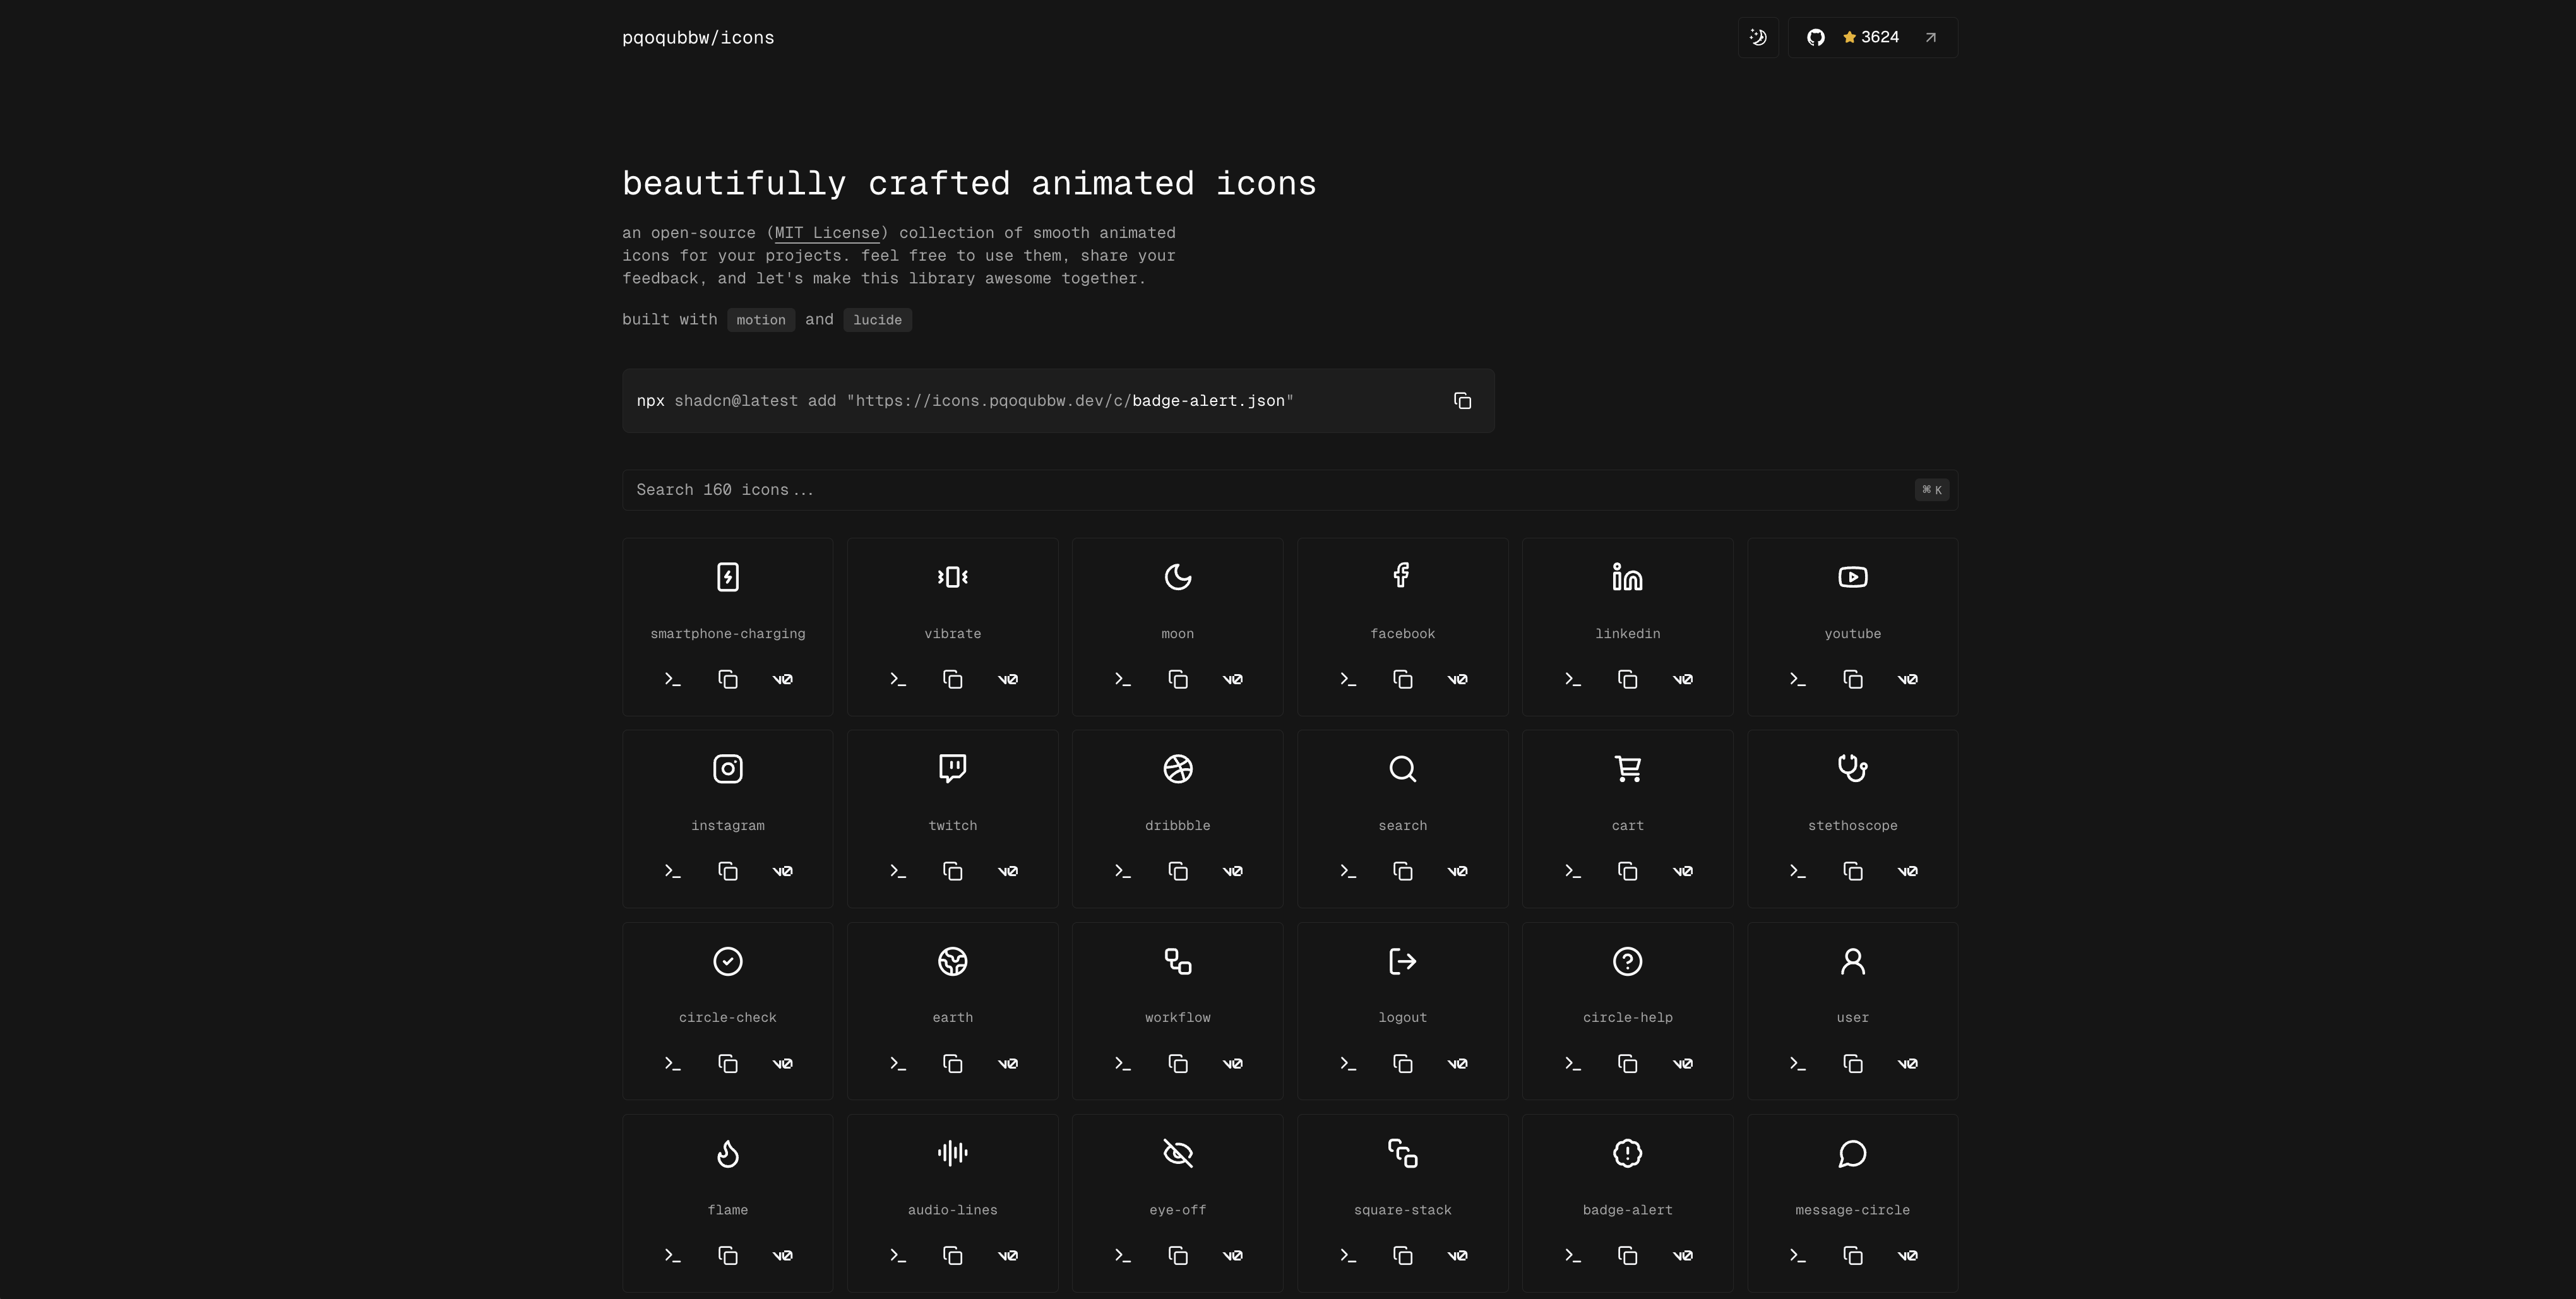Copy CLI command for eye-off
2576x1299 pixels.
point(1123,1256)
